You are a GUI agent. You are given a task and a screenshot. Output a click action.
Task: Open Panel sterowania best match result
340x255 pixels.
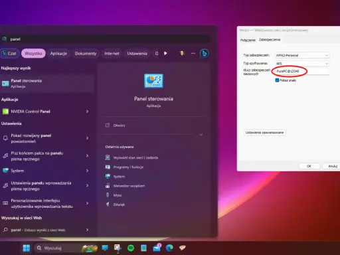pyautogui.click(x=47, y=84)
